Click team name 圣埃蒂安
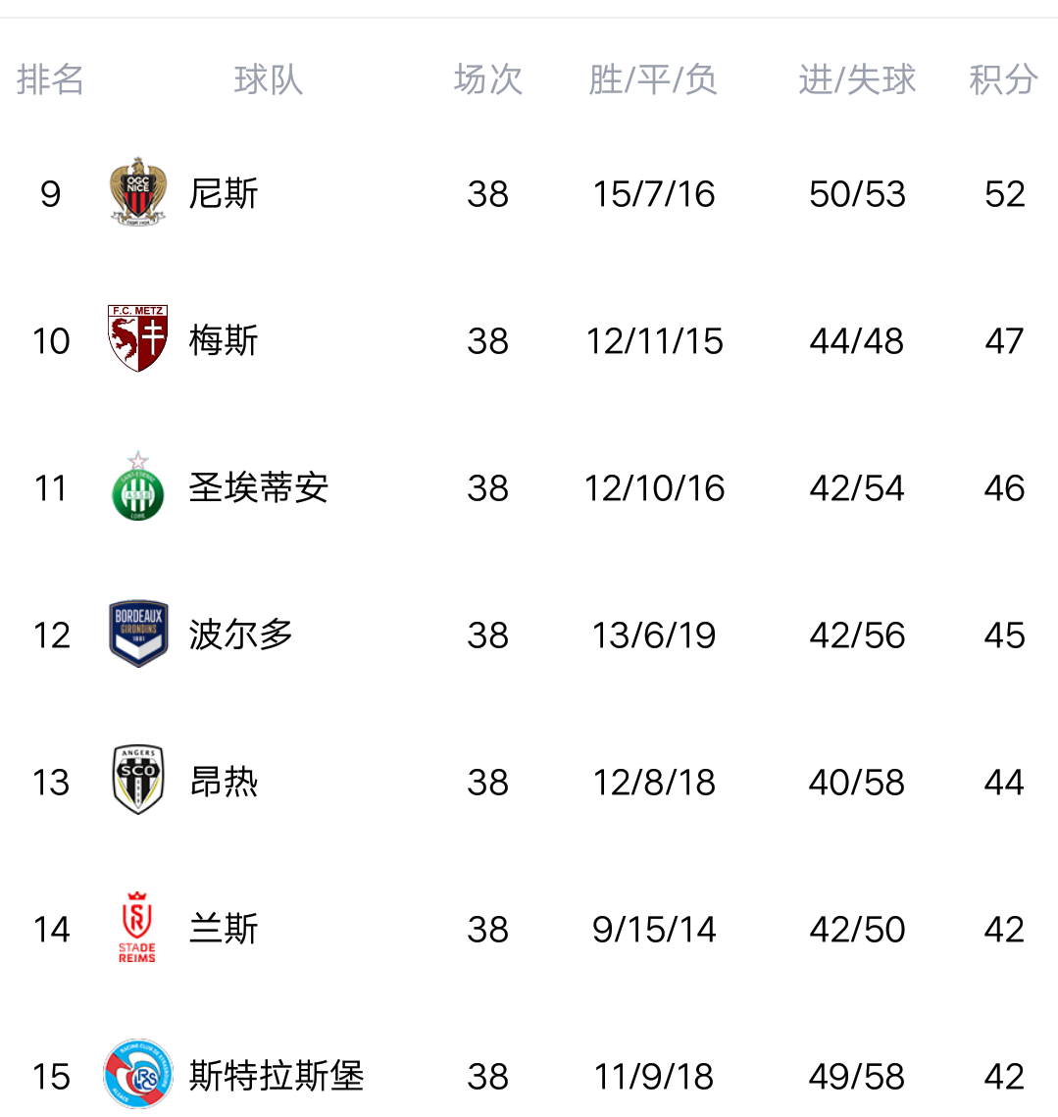1058x1117 pixels. (259, 487)
